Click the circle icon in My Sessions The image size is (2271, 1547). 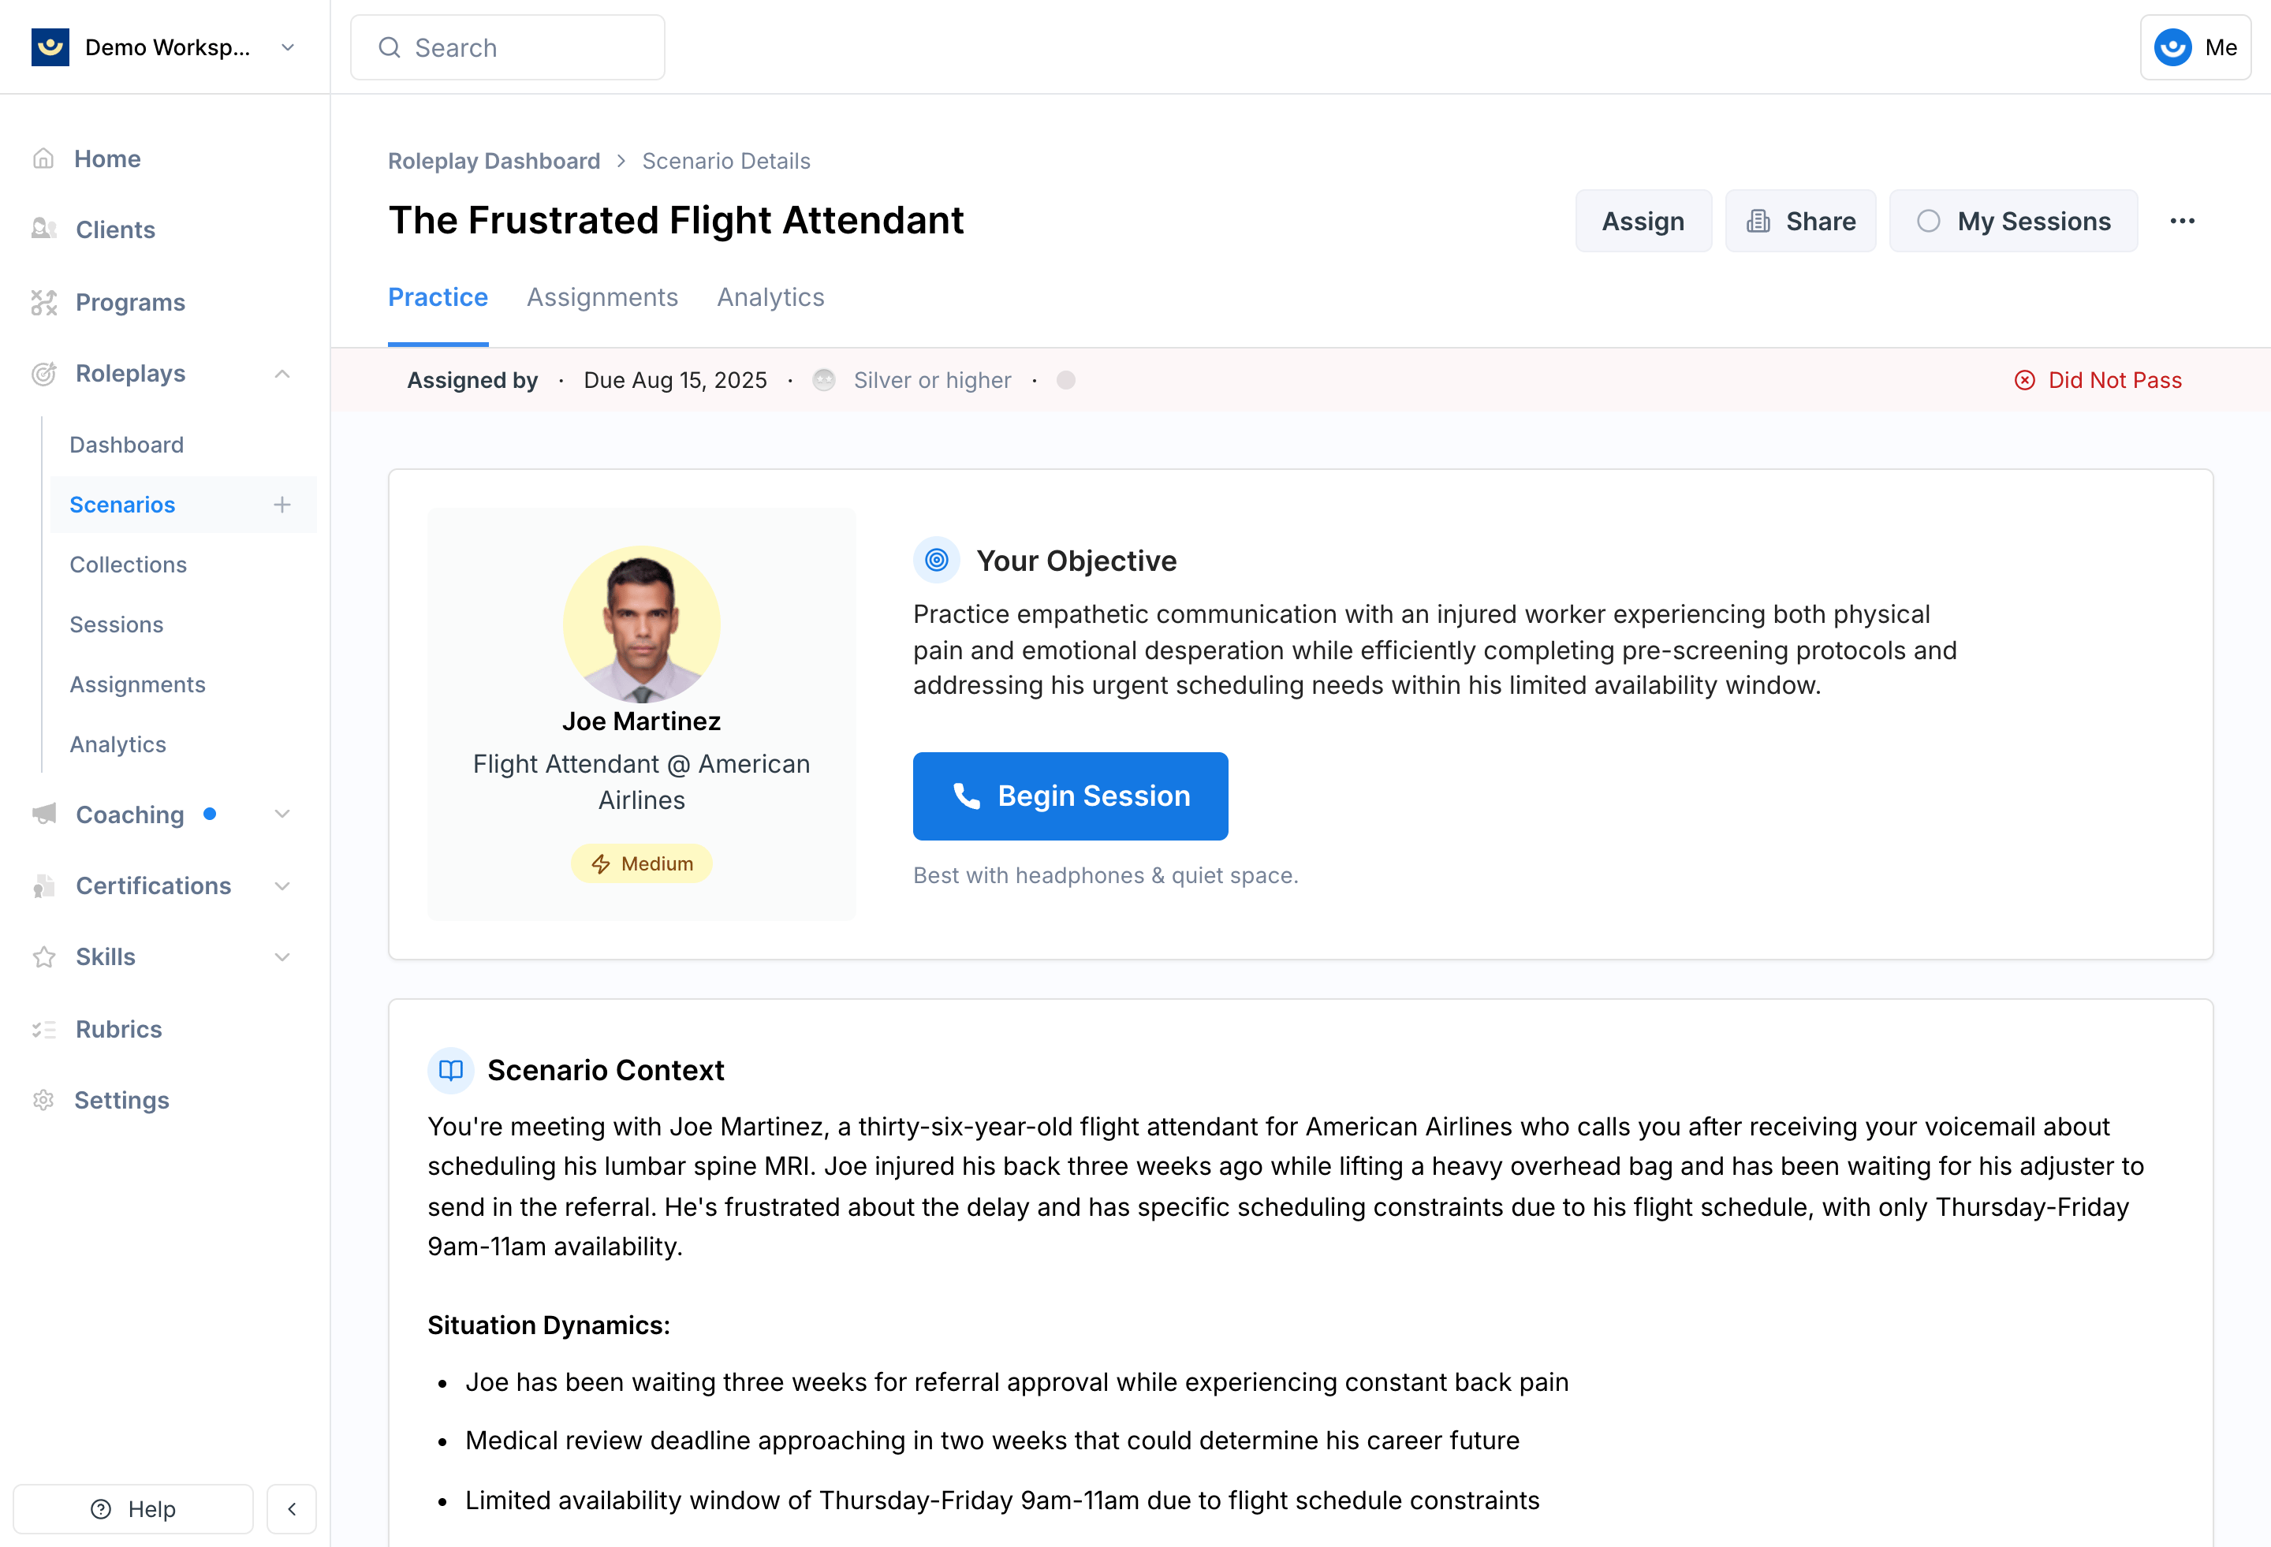click(1928, 221)
